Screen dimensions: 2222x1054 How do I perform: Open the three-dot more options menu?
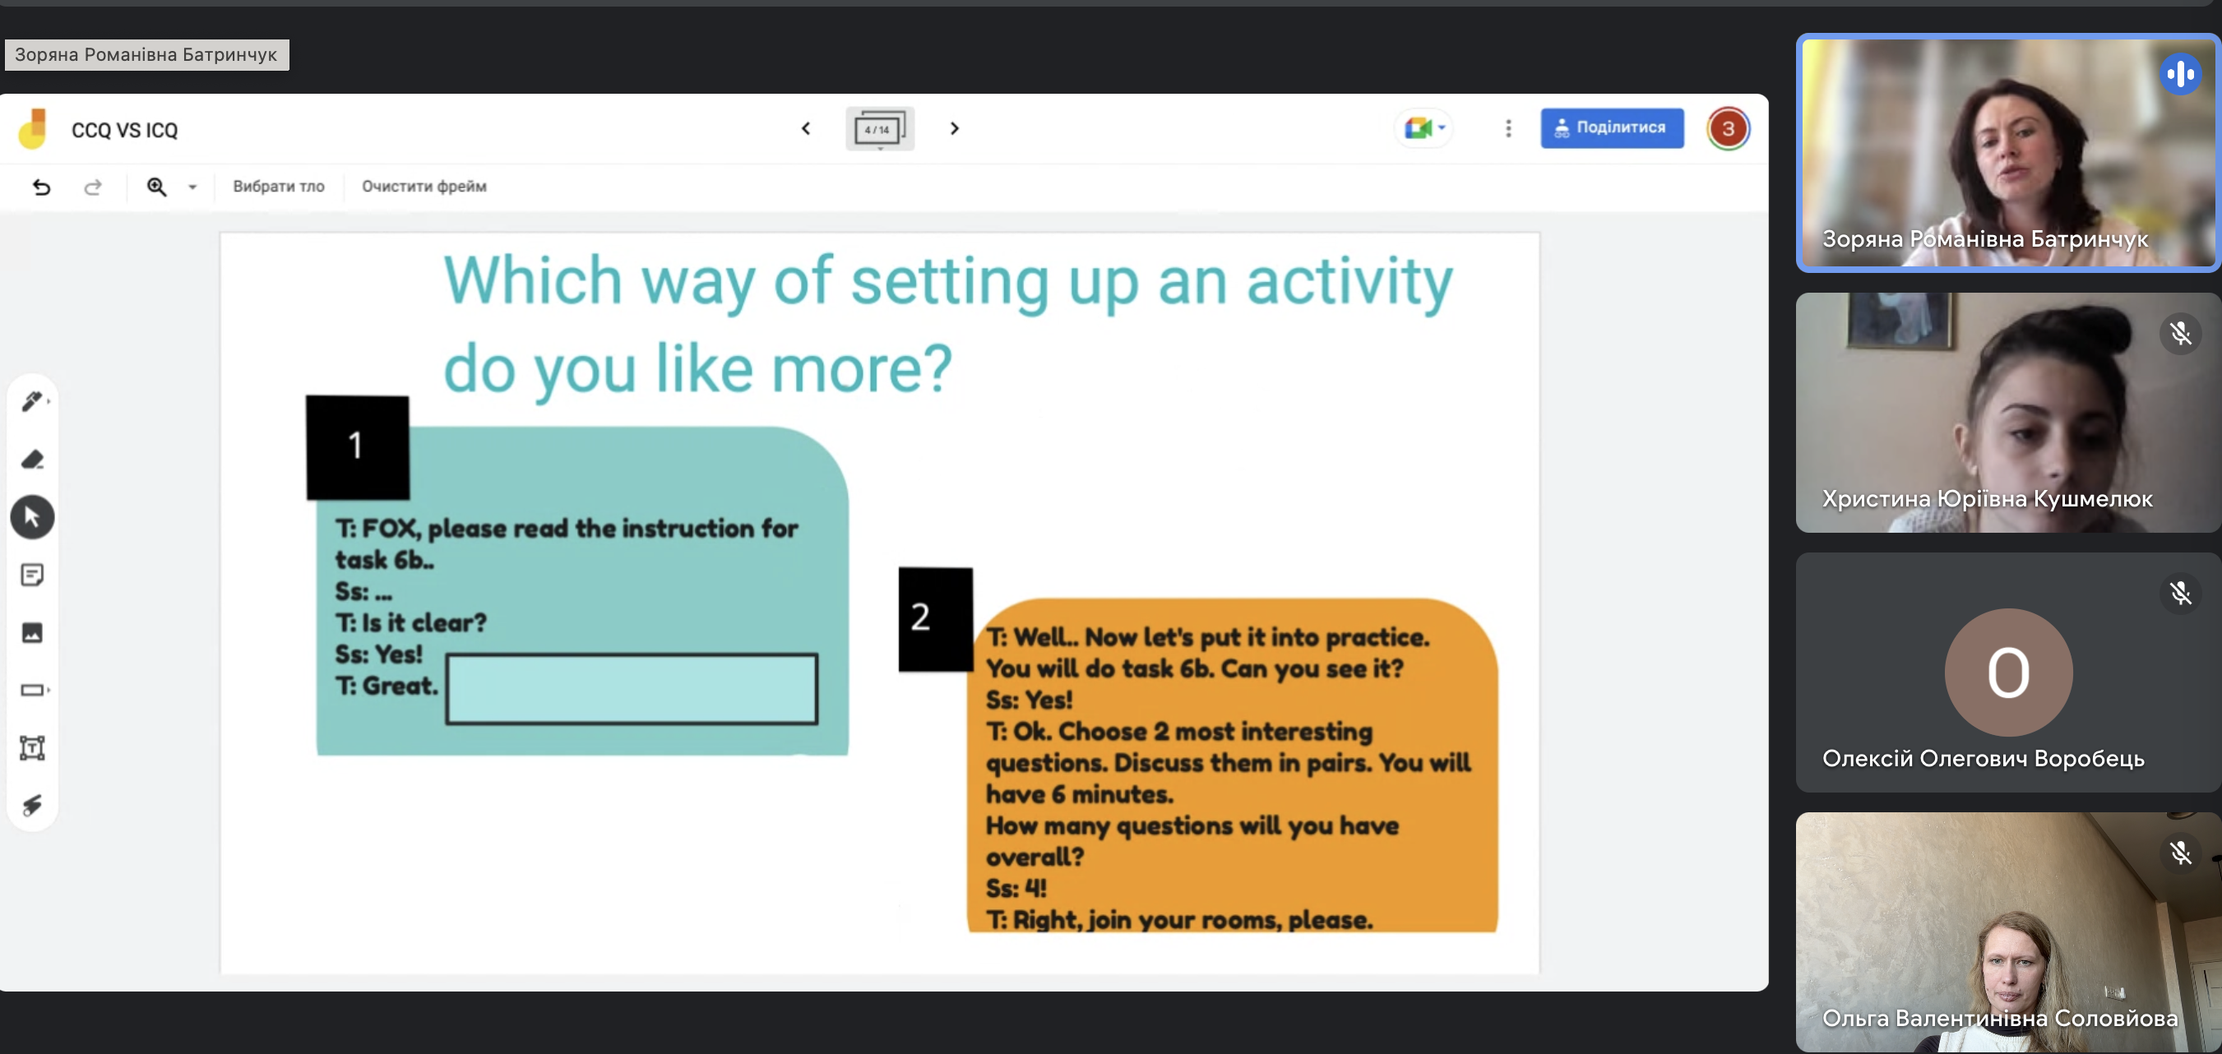(x=1508, y=128)
